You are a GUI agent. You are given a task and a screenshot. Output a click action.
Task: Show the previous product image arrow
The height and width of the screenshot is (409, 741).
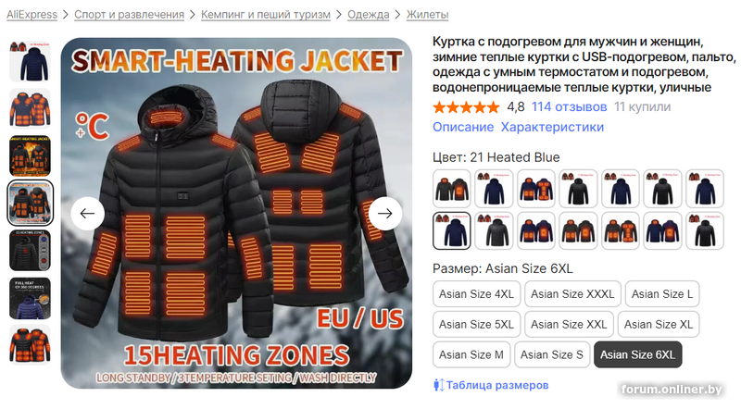87,214
